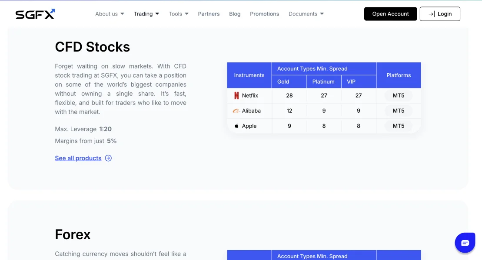
Task: Expand the Documents dropdown menu
Action: click(x=306, y=14)
